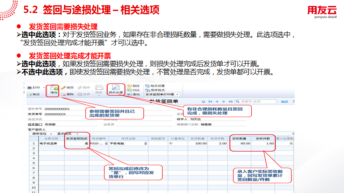The image size is (344, 193).
Task: Click the 2.00 shipped pieces cell
Action: coord(217,143)
